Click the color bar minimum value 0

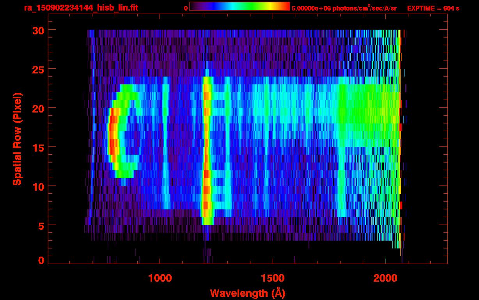pyautogui.click(x=186, y=8)
